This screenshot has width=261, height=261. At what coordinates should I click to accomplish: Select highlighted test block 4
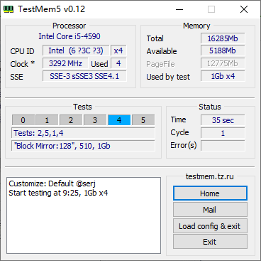click(x=119, y=120)
